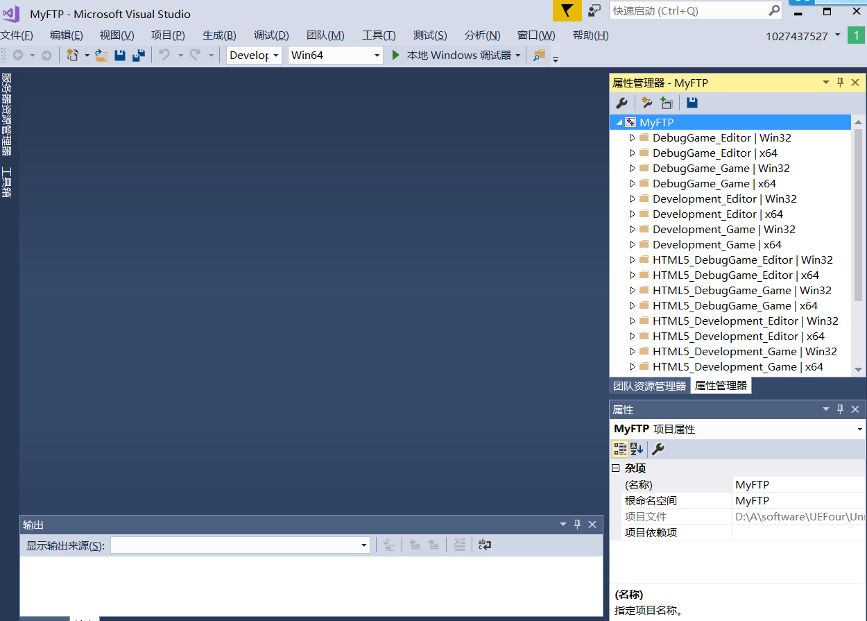The height and width of the screenshot is (621, 867).
Task: Click the 项目依赖项 property row
Action: pyautogui.click(x=738, y=533)
